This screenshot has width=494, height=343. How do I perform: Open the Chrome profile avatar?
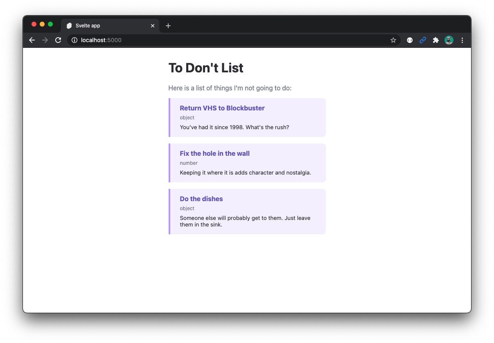point(449,40)
